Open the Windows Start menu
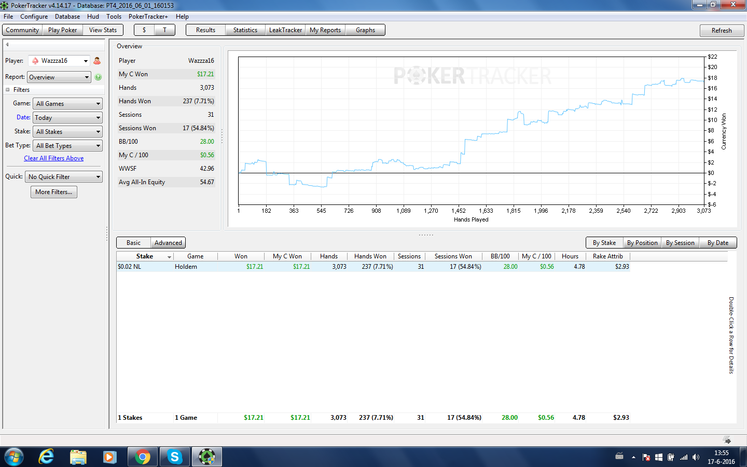 [x=13, y=457]
